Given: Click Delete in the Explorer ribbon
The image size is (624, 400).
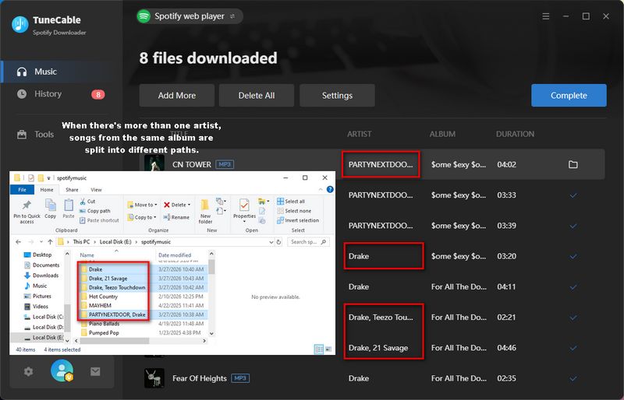Looking at the screenshot, I should (174, 204).
